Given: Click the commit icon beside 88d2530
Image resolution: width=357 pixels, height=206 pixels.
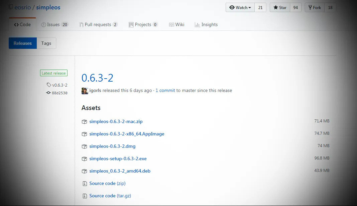Looking at the screenshot, I should click(48, 93).
